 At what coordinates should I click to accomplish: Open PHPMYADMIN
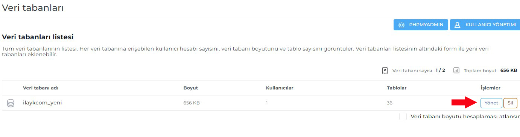(x=421, y=25)
